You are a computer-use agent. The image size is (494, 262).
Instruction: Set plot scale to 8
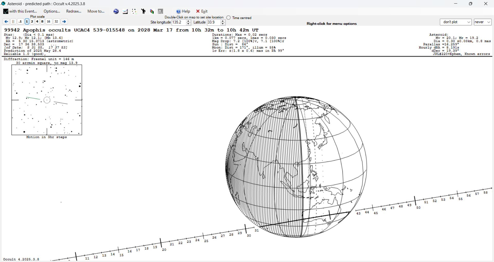42,22
